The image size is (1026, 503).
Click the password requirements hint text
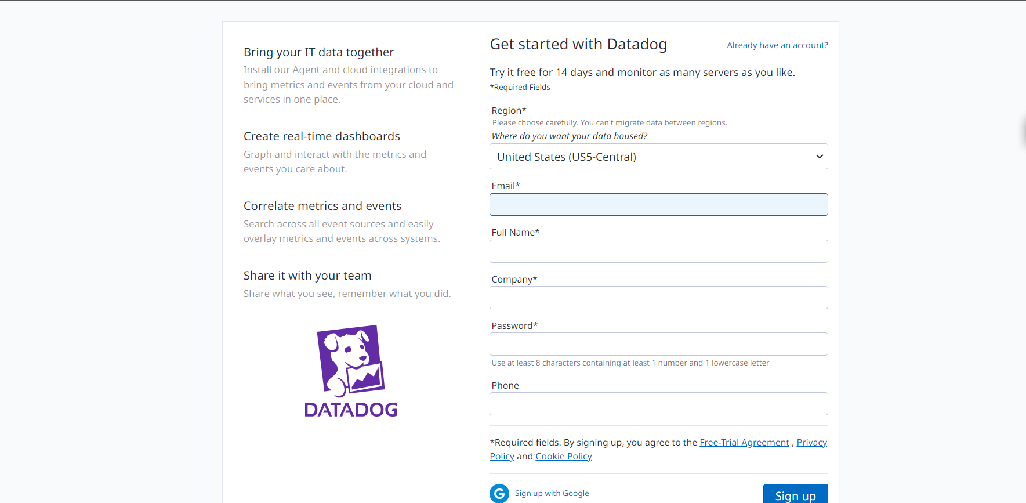(x=630, y=363)
